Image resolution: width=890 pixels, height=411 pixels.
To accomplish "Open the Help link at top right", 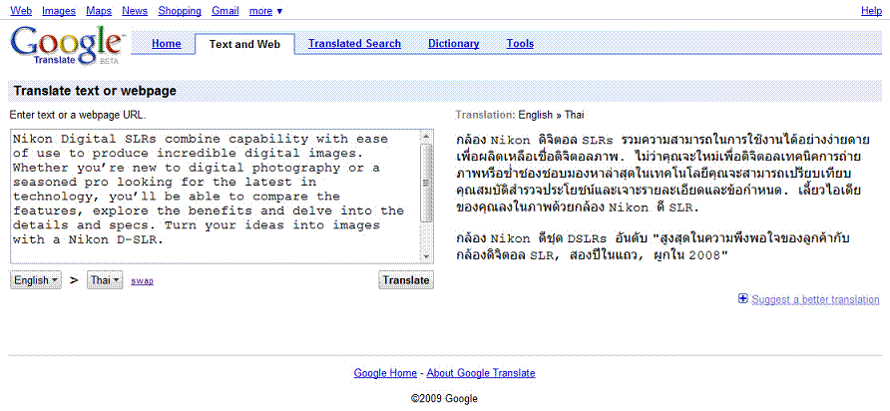I will (870, 10).
